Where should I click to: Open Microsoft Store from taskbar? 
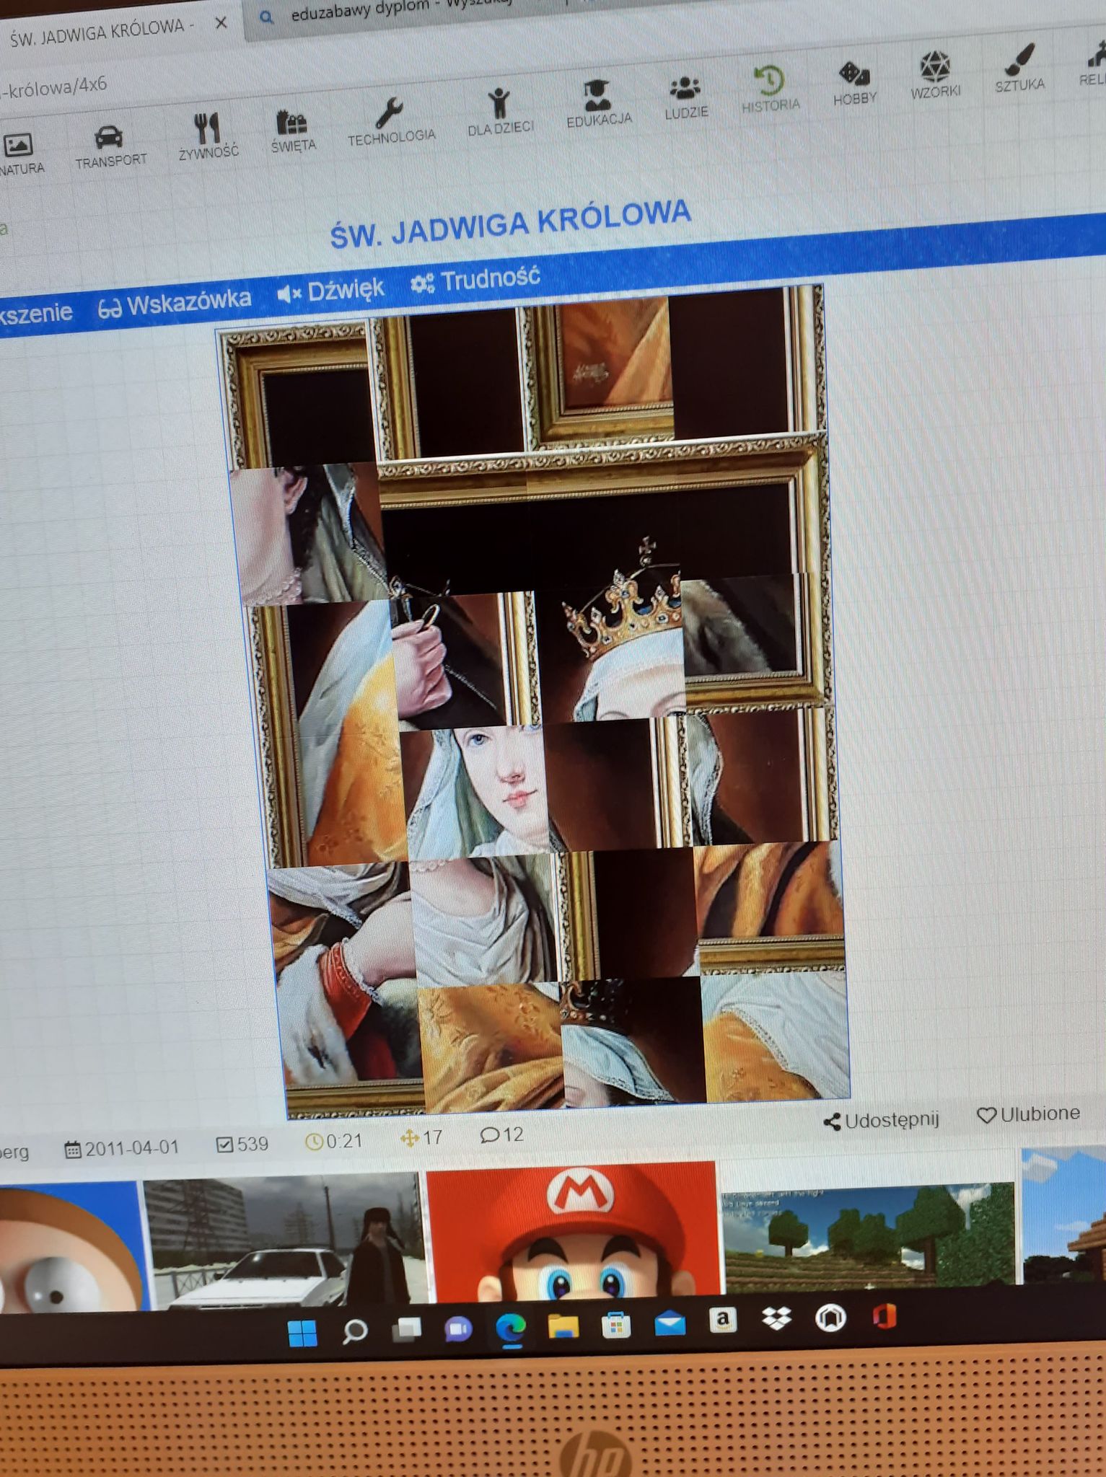617,1324
